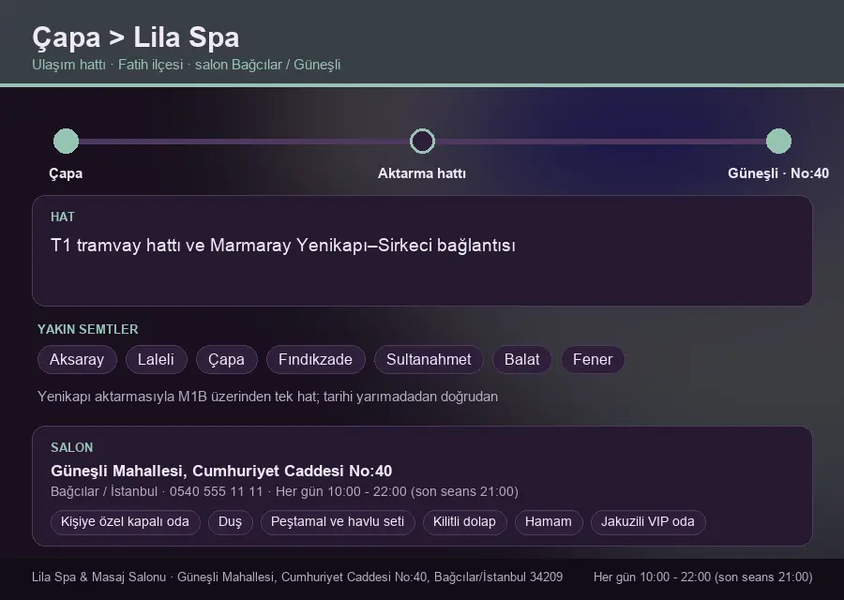Click the Güneşli Mahallesi, Cumhuriyet Caddesi No:40 address
The image size is (844, 600).
pos(221,471)
